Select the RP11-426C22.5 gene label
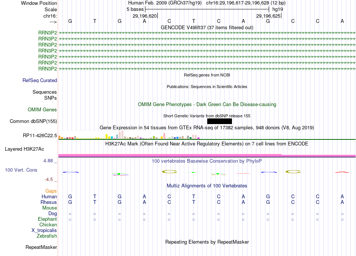This screenshot has height=256, width=356. (40, 136)
